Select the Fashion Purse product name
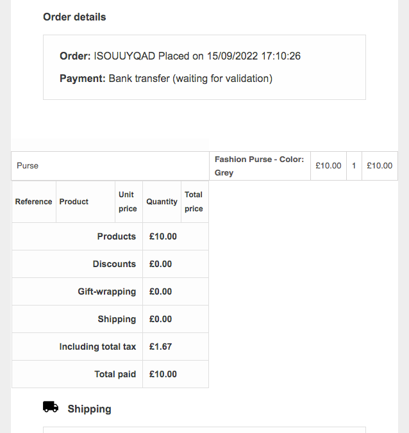 pyautogui.click(x=259, y=166)
